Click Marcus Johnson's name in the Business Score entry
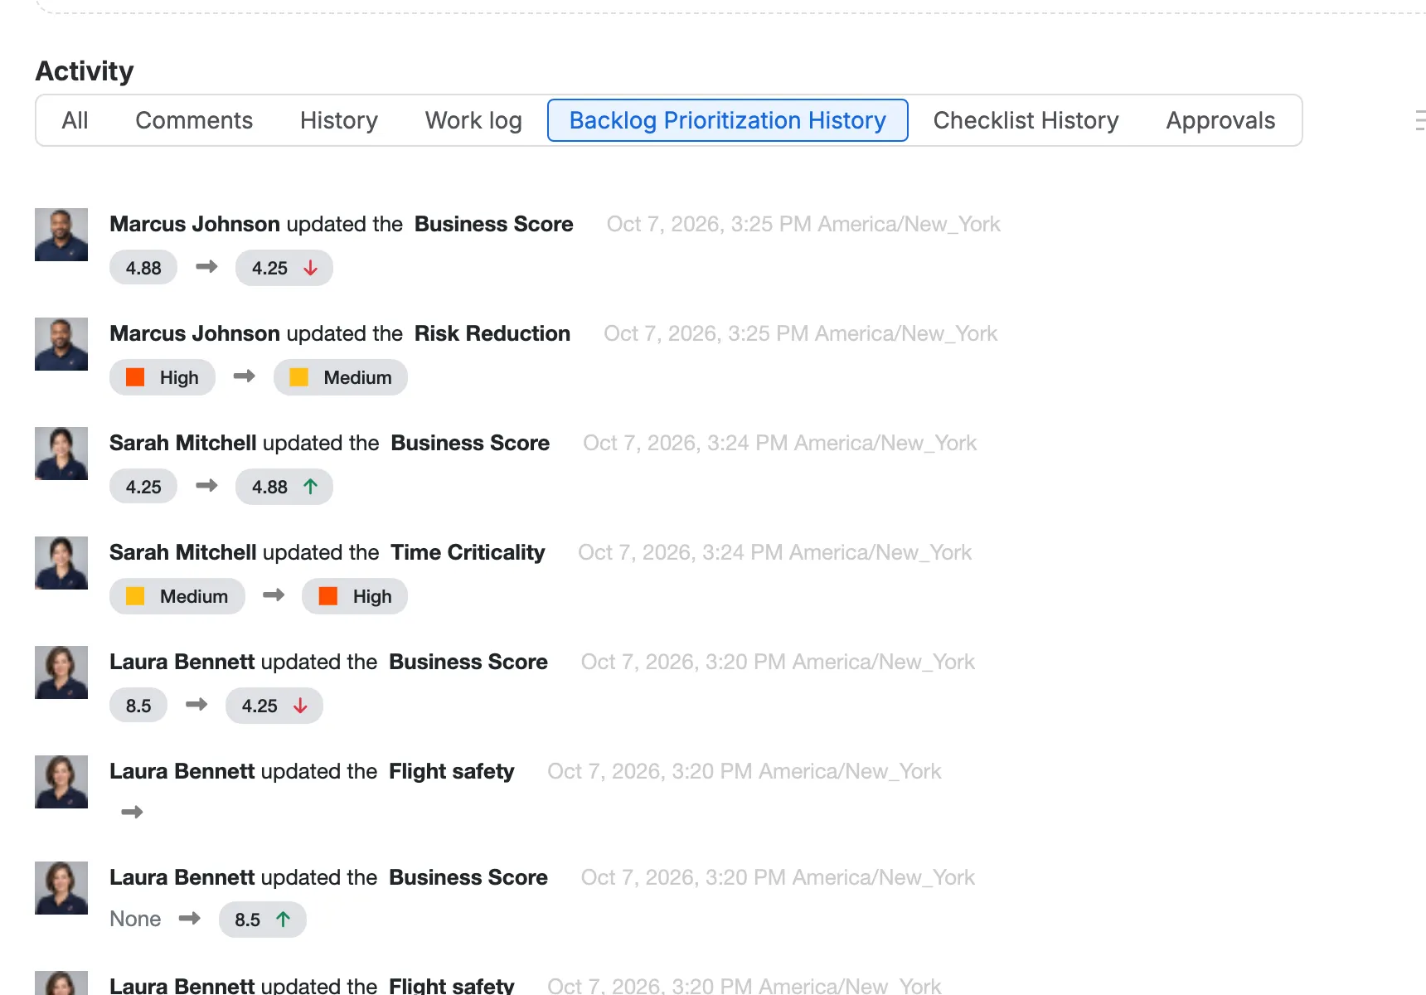This screenshot has width=1426, height=995. coord(195,224)
